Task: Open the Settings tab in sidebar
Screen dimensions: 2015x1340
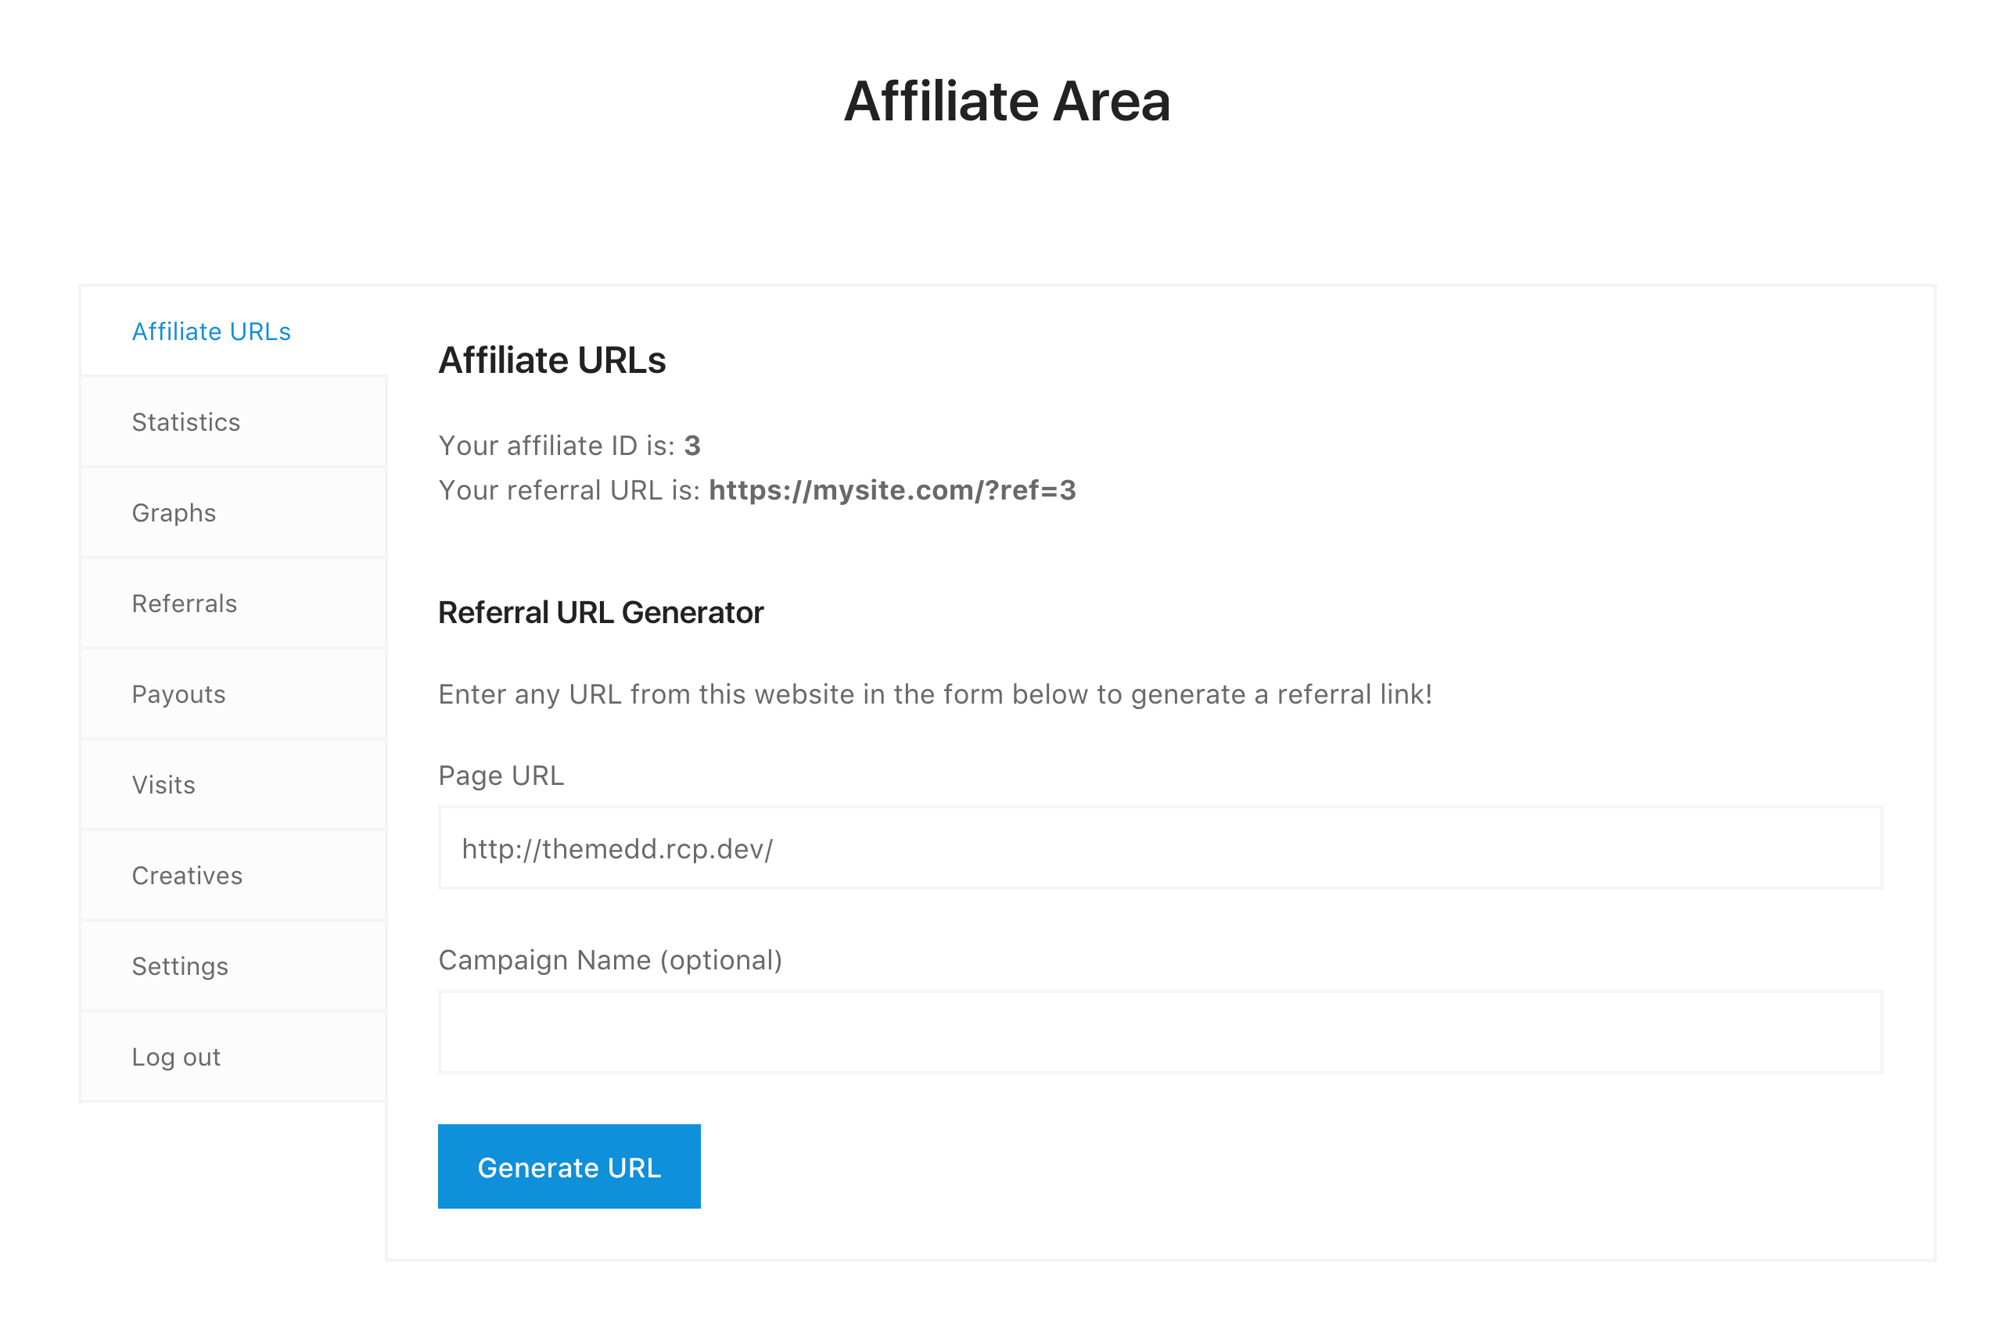Action: pos(180,966)
